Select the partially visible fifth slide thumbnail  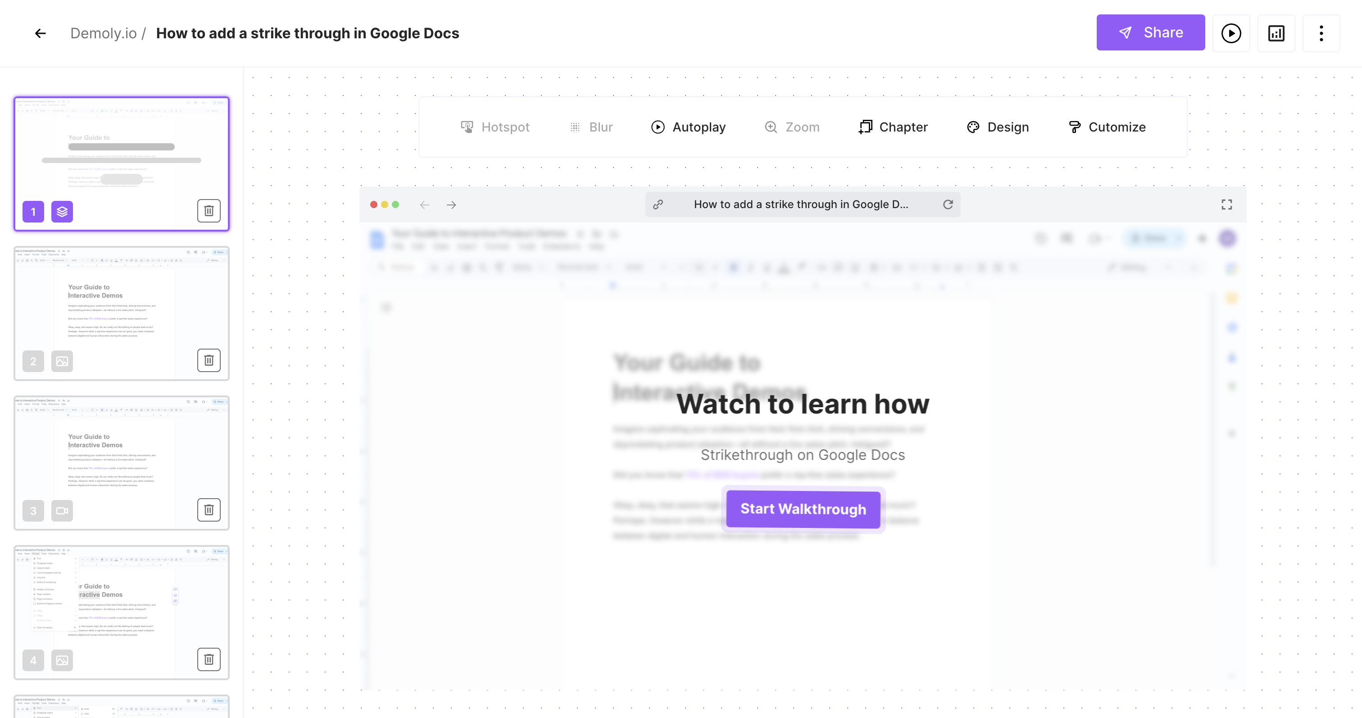(122, 707)
